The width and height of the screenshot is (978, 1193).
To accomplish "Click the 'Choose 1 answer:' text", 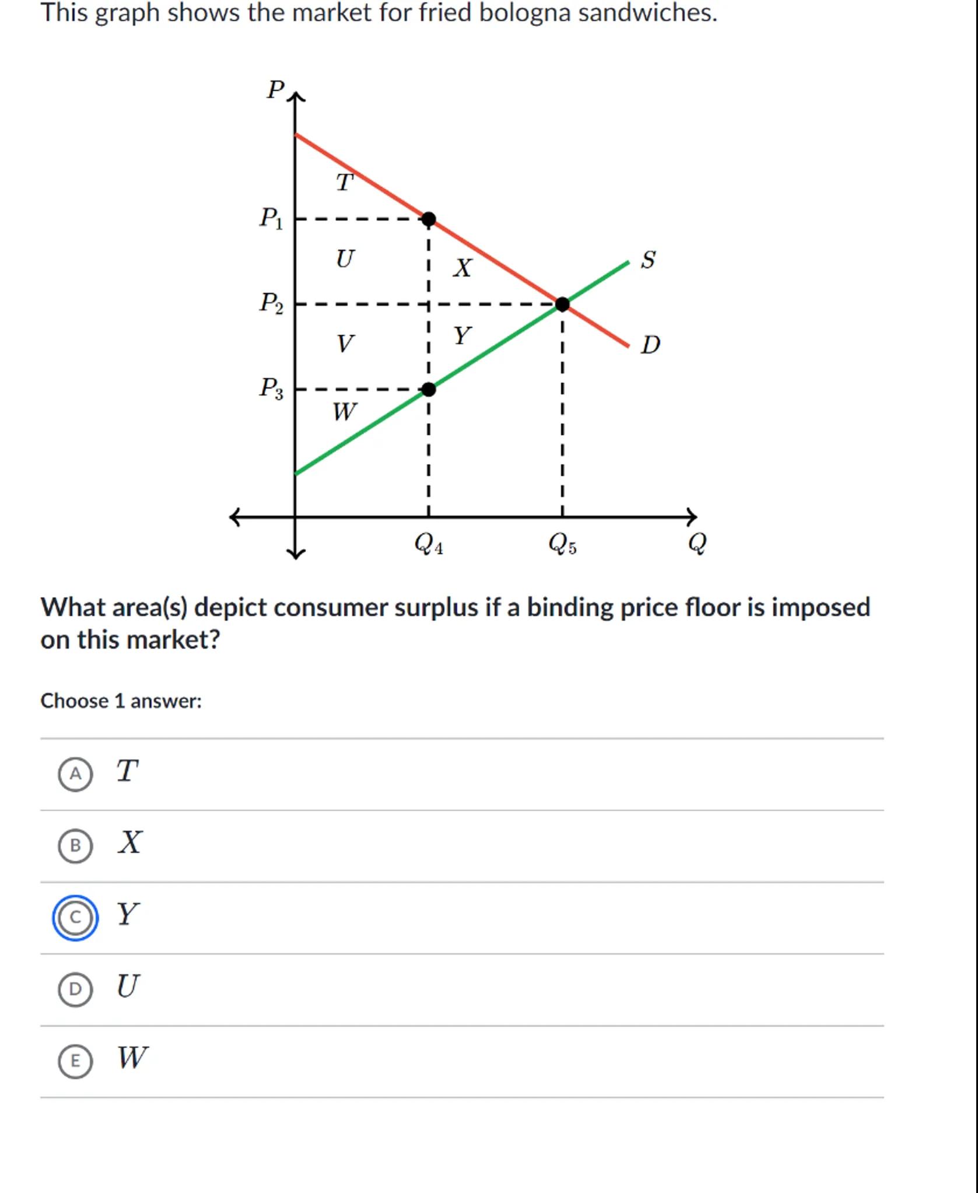I will click(121, 701).
